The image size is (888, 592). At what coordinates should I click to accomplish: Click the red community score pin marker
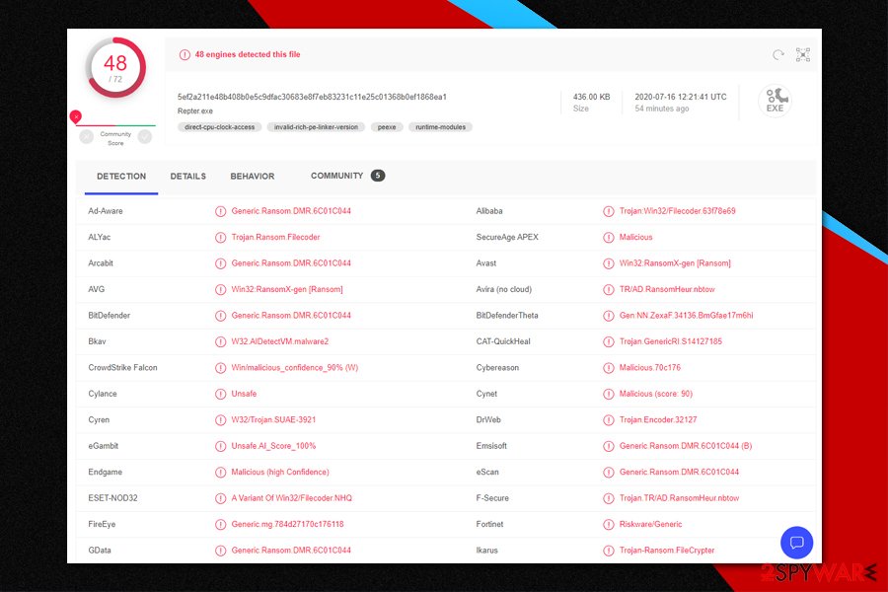point(76,116)
